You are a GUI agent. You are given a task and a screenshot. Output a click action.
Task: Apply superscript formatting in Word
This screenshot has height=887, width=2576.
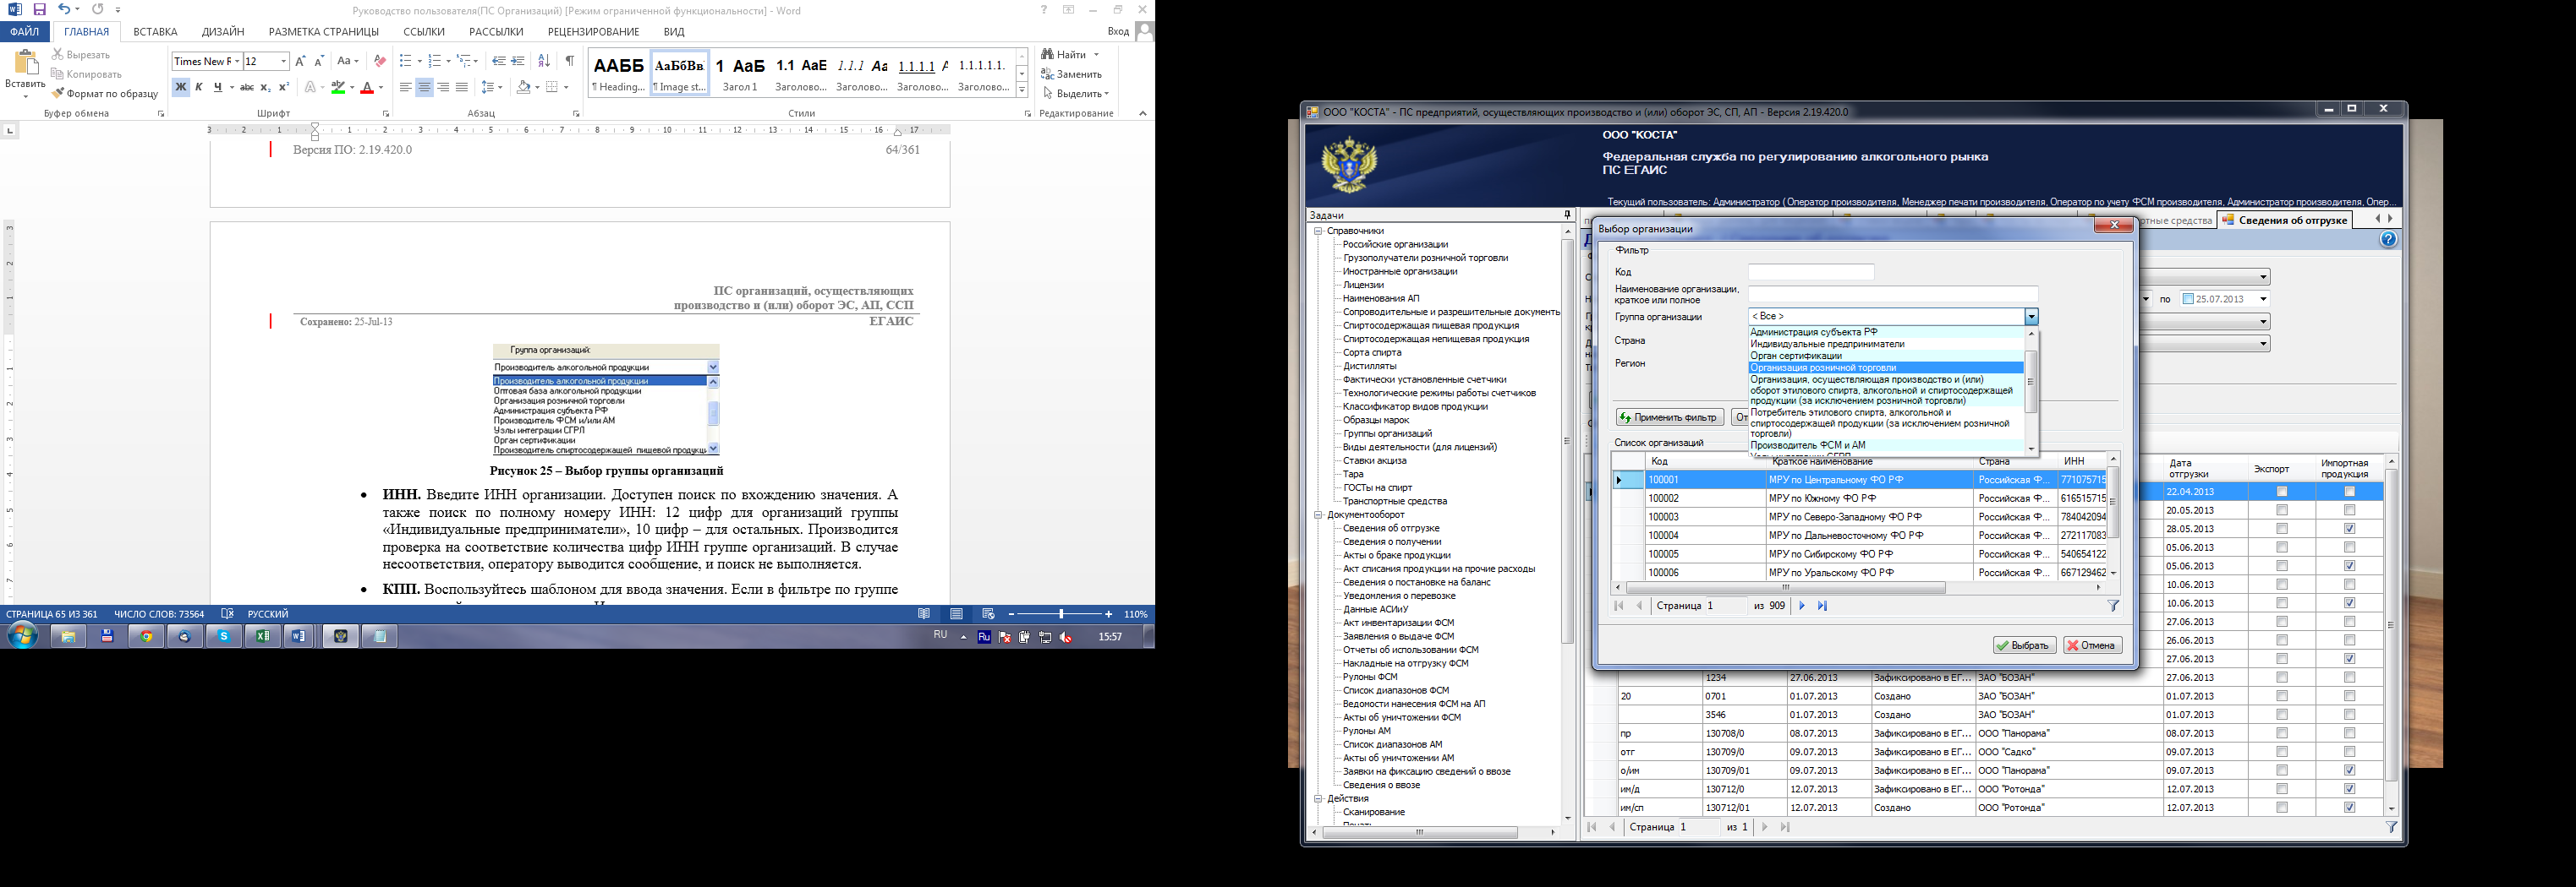284,88
